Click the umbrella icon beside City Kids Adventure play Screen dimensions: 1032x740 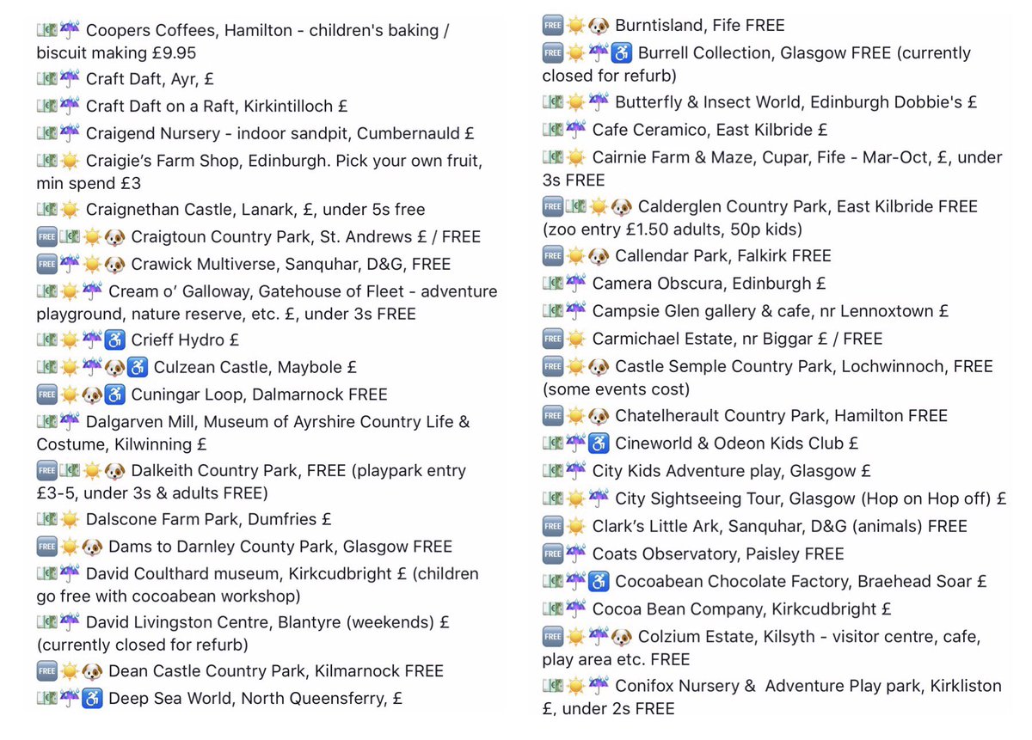coord(575,472)
